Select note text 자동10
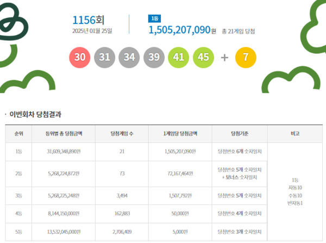This screenshot has height=243, width=326. click(295, 188)
